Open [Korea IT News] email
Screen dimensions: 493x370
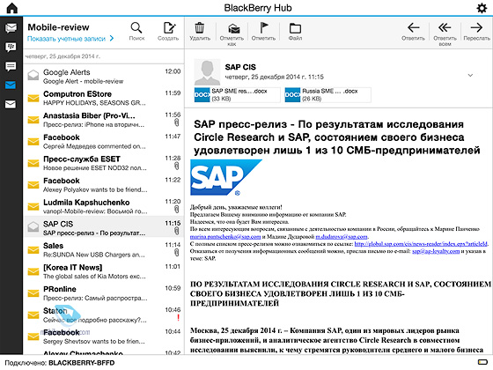coord(104,271)
